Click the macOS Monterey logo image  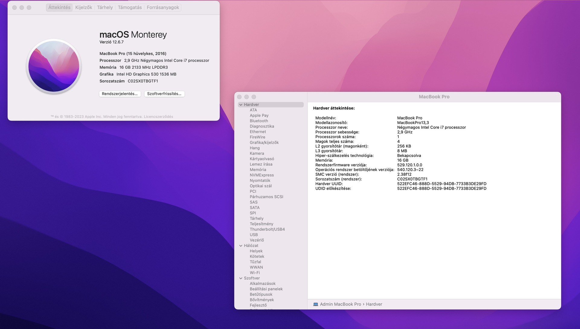point(54,66)
